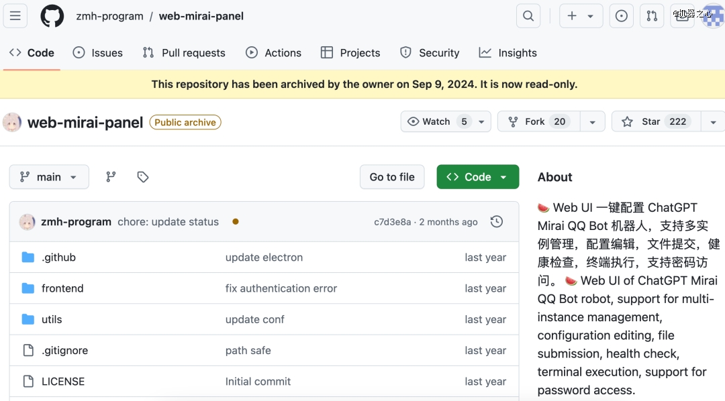Click the web-mirai-panel repository title

[85, 123]
